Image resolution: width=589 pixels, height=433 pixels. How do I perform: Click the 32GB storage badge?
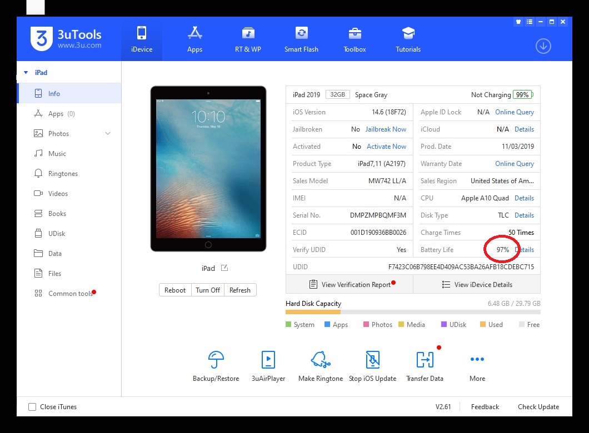(337, 94)
